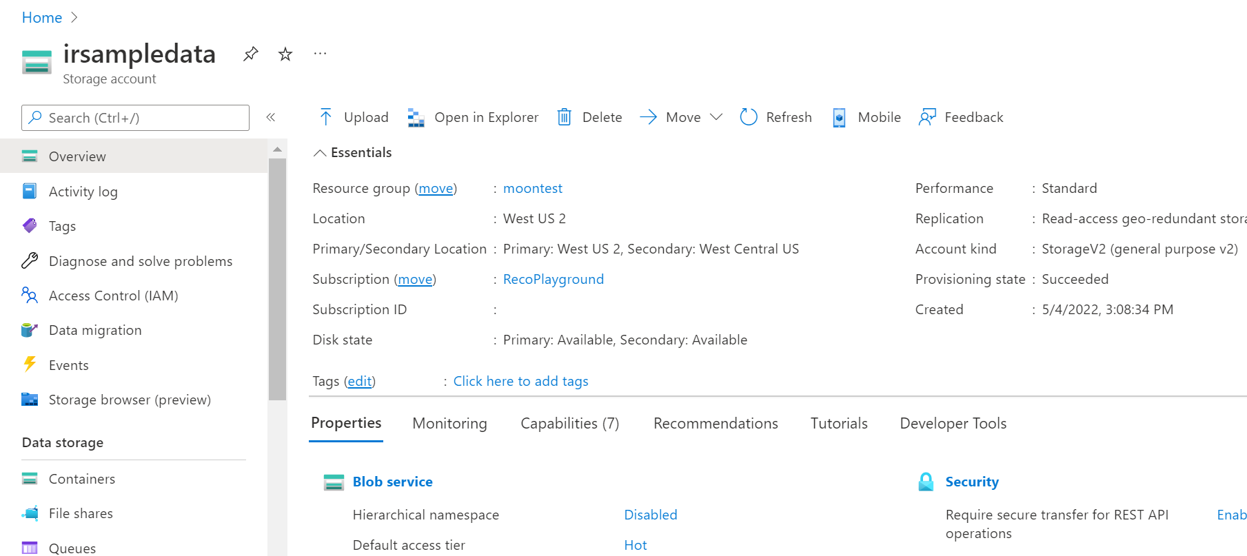
Task: Click the sidebar scroll up arrow
Action: [277, 149]
